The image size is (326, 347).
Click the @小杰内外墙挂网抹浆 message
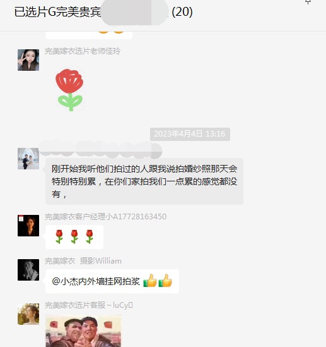(112, 281)
